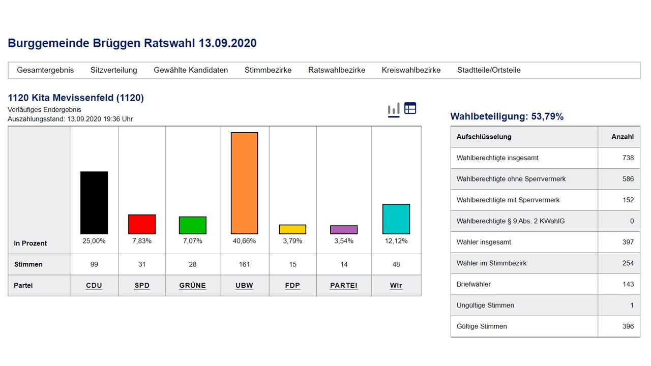Open the UBW party link
This screenshot has width=651, height=366.
pyautogui.click(x=245, y=286)
